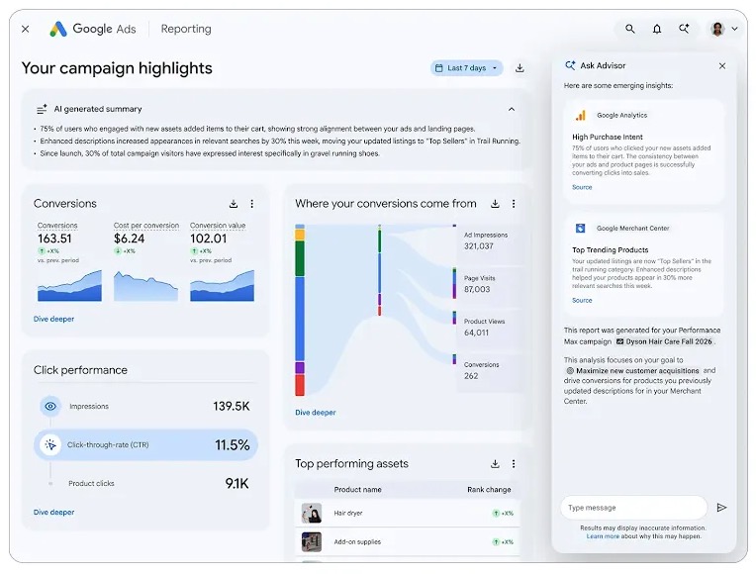The image size is (756, 574).
Task: Open the Add-on supplies product thumbnail
Action: click(x=312, y=542)
